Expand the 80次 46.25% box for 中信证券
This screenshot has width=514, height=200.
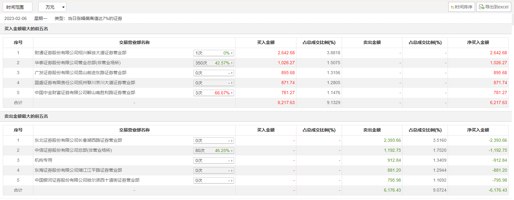click(214, 150)
